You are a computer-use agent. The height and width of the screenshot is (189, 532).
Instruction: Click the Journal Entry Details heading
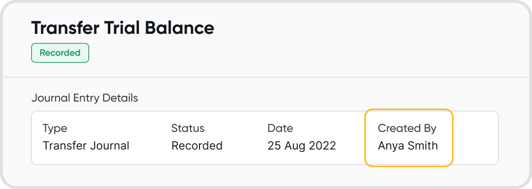click(x=84, y=98)
